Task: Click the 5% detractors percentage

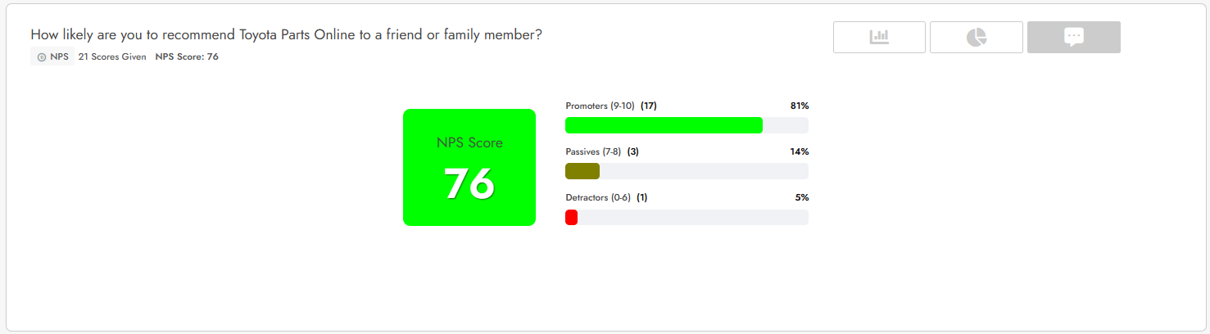Action: (x=802, y=197)
